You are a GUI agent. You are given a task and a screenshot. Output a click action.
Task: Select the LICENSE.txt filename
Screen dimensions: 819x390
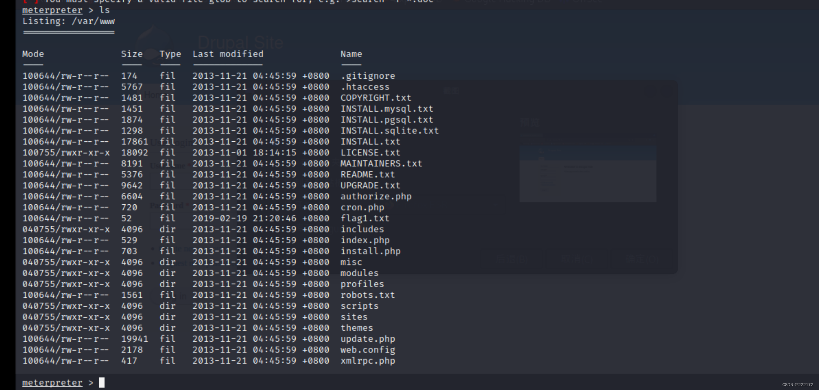pos(370,152)
